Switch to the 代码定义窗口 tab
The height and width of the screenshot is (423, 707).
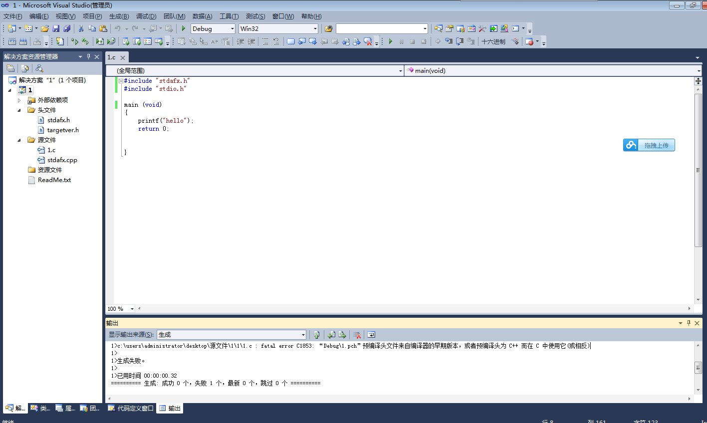pos(131,408)
